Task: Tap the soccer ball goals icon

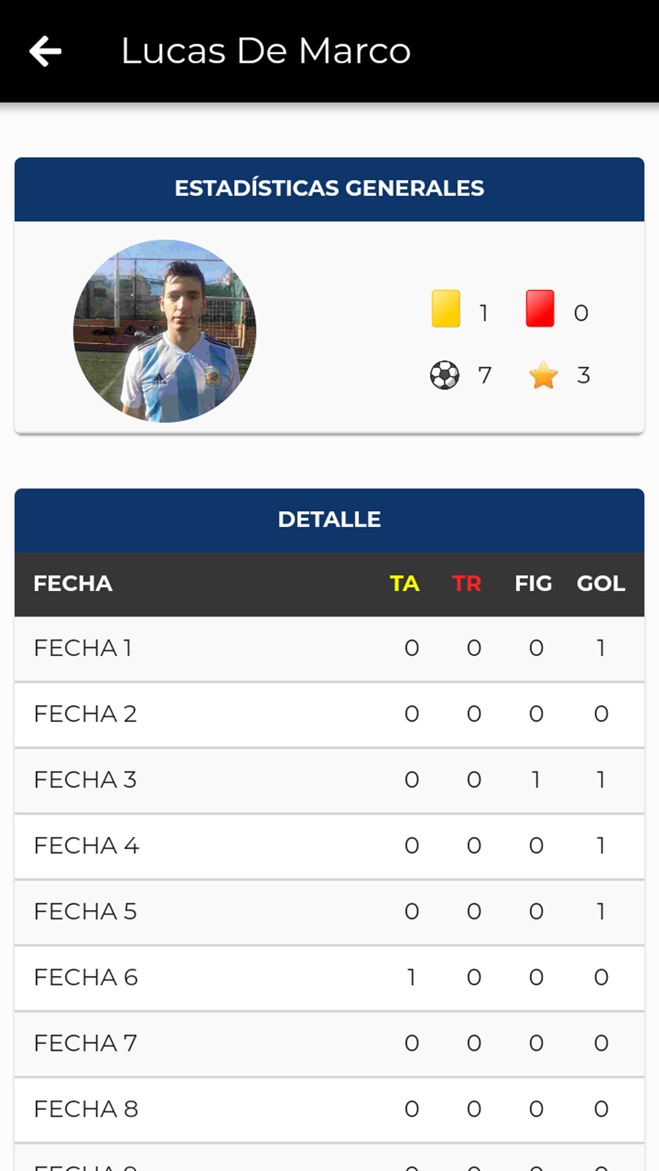Action: (x=445, y=375)
